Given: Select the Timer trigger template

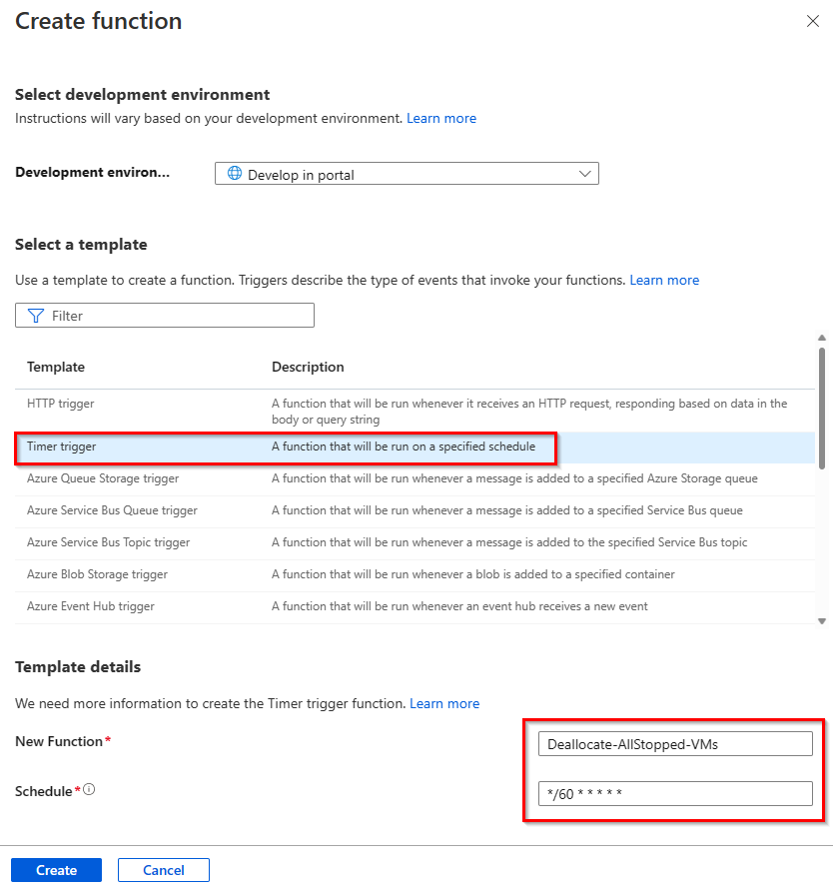Looking at the screenshot, I should (62, 446).
